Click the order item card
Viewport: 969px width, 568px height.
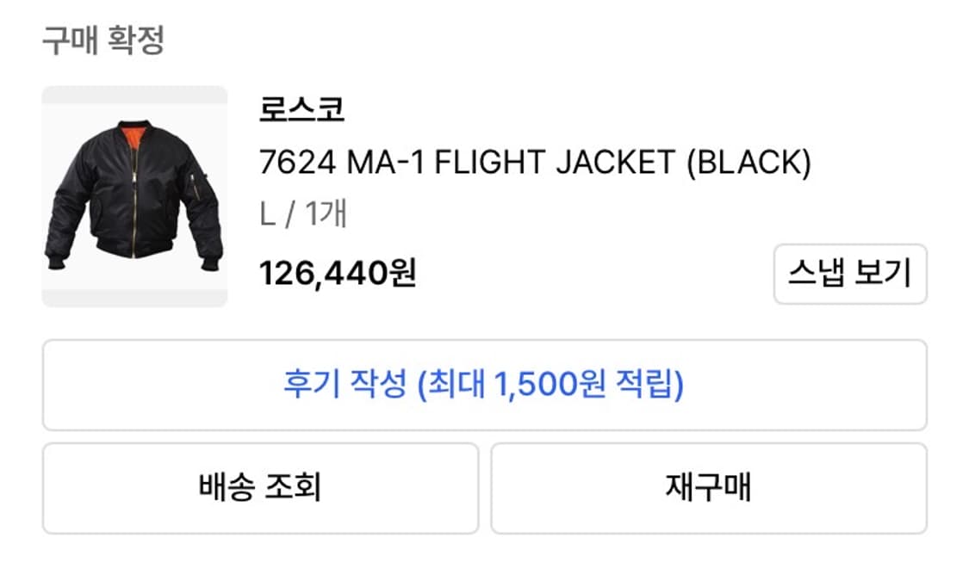point(482,195)
